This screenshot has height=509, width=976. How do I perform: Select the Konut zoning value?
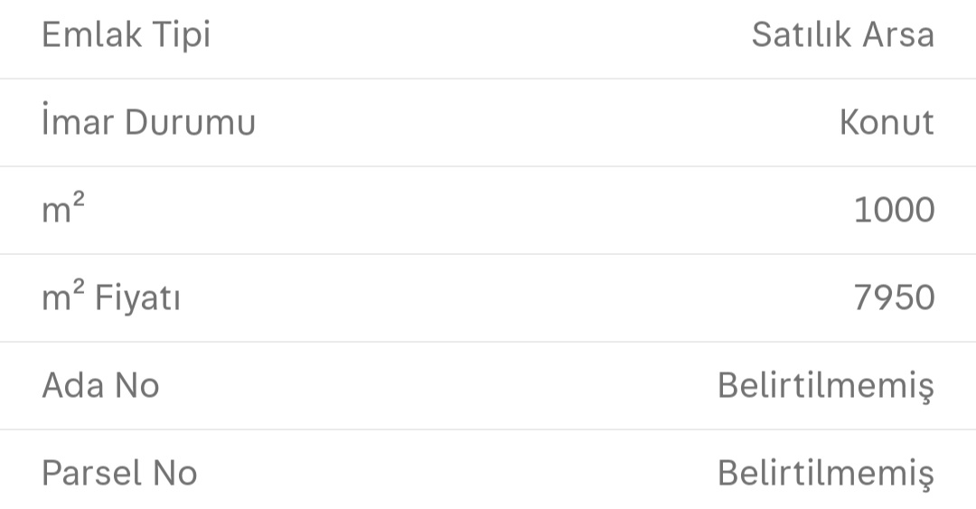tap(886, 122)
